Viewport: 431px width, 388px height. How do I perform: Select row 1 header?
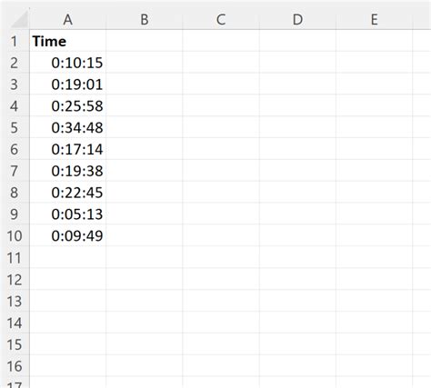(15, 41)
